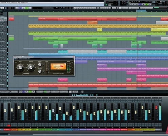The image size is (168, 136).
Task: Select topmost RATIO button on Vintage Compressor
Action: (47, 64)
